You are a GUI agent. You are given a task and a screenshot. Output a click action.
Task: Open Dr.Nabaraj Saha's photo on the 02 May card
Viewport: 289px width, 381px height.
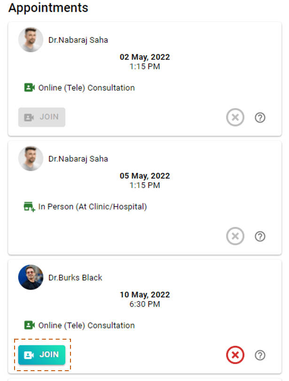coord(31,40)
